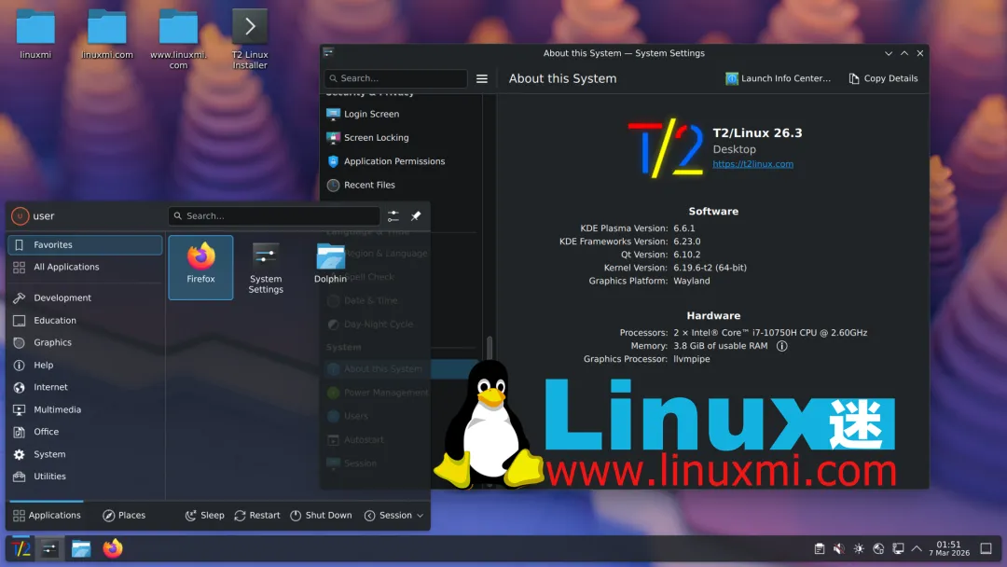Click Kernel Version value 6.19.6-t2
This screenshot has width=1007, height=567.
pyautogui.click(x=710, y=268)
